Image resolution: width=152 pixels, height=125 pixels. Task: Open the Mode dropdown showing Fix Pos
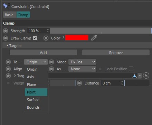tap(83, 62)
